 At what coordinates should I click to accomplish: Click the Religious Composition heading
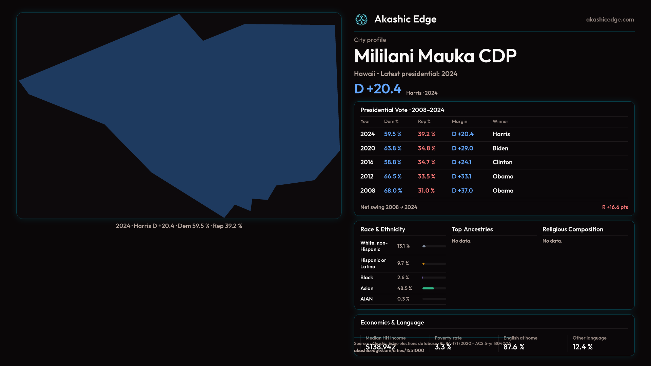572,229
